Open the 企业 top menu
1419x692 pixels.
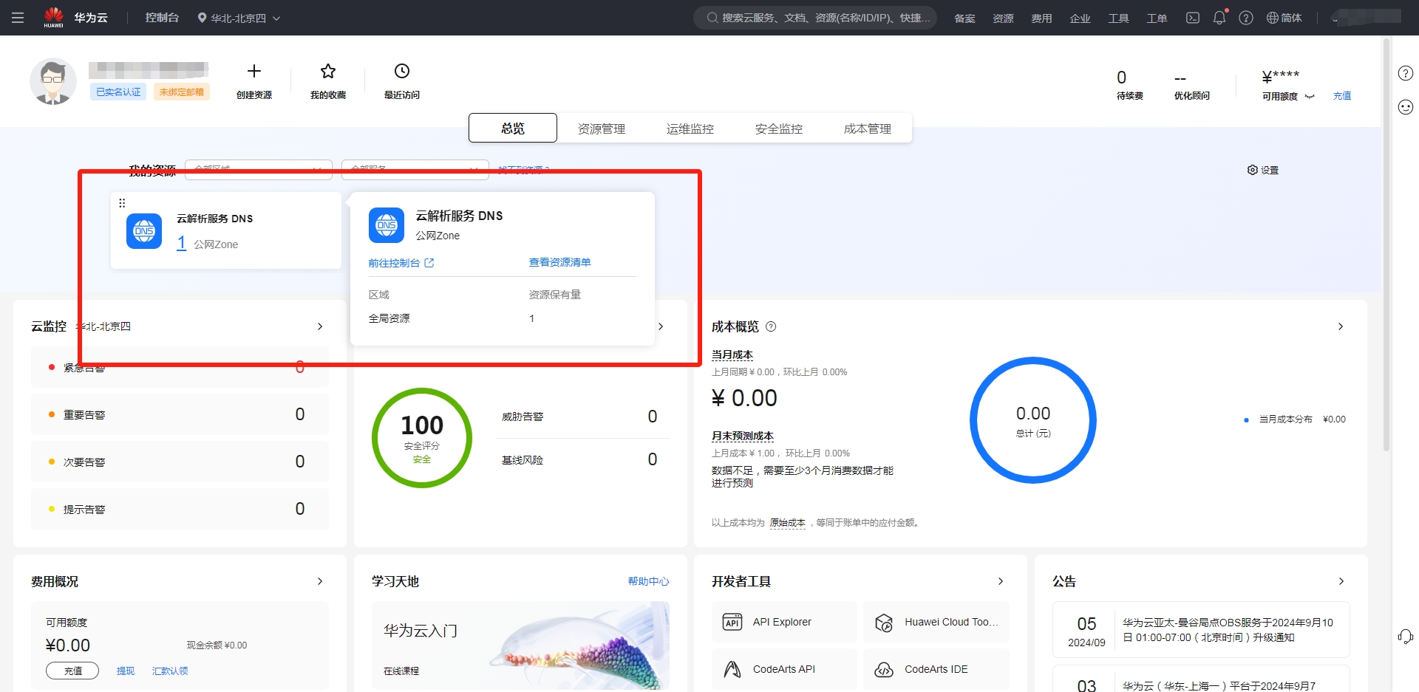[x=1080, y=18]
